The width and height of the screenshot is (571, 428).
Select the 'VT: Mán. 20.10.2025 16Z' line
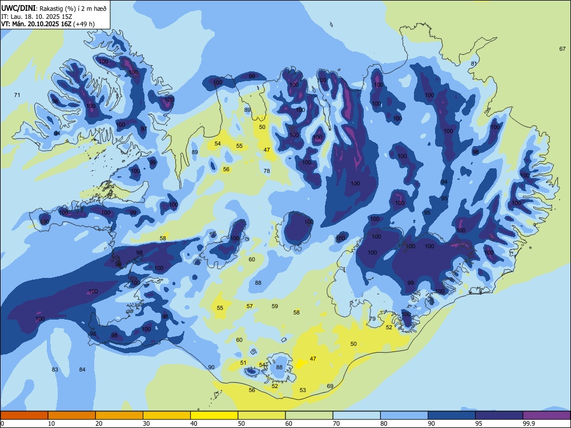click(37, 24)
